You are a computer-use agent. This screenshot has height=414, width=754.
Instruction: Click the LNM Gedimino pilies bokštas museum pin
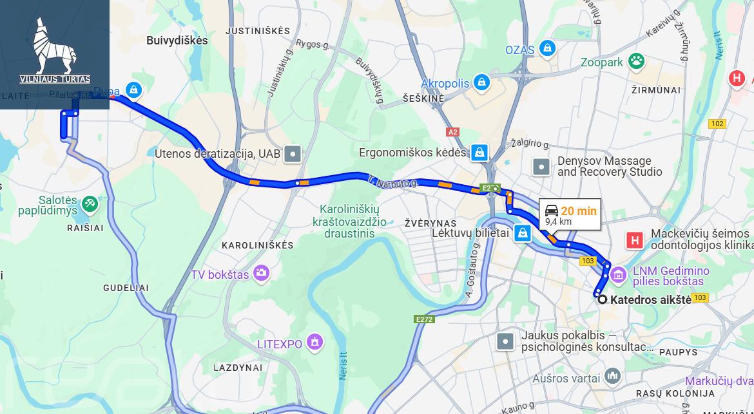tap(618, 276)
